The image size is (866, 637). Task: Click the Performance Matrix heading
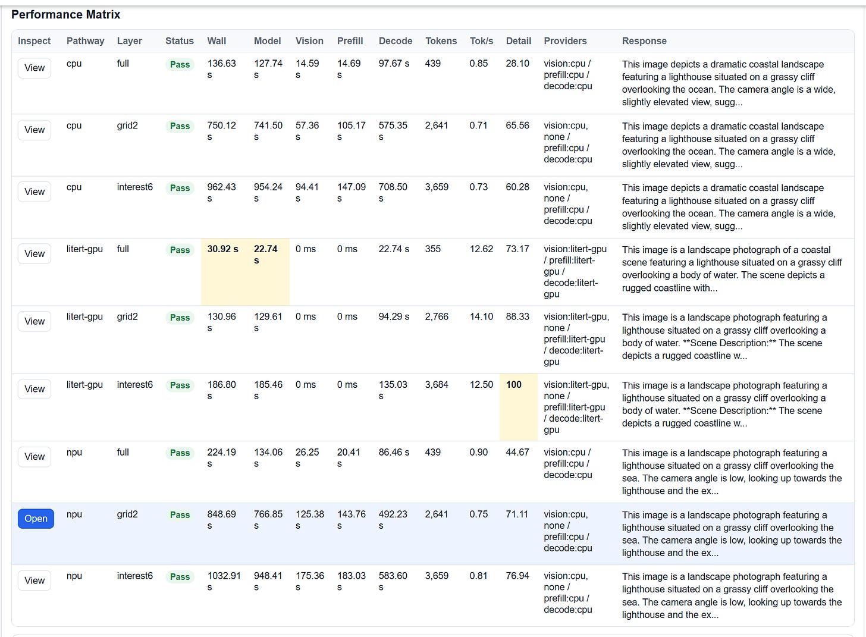(66, 14)
